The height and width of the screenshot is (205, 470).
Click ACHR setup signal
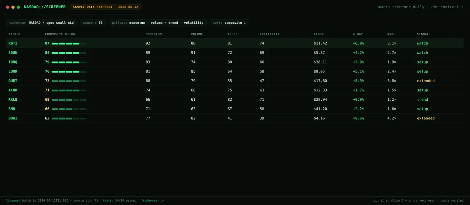click(422, 90)
